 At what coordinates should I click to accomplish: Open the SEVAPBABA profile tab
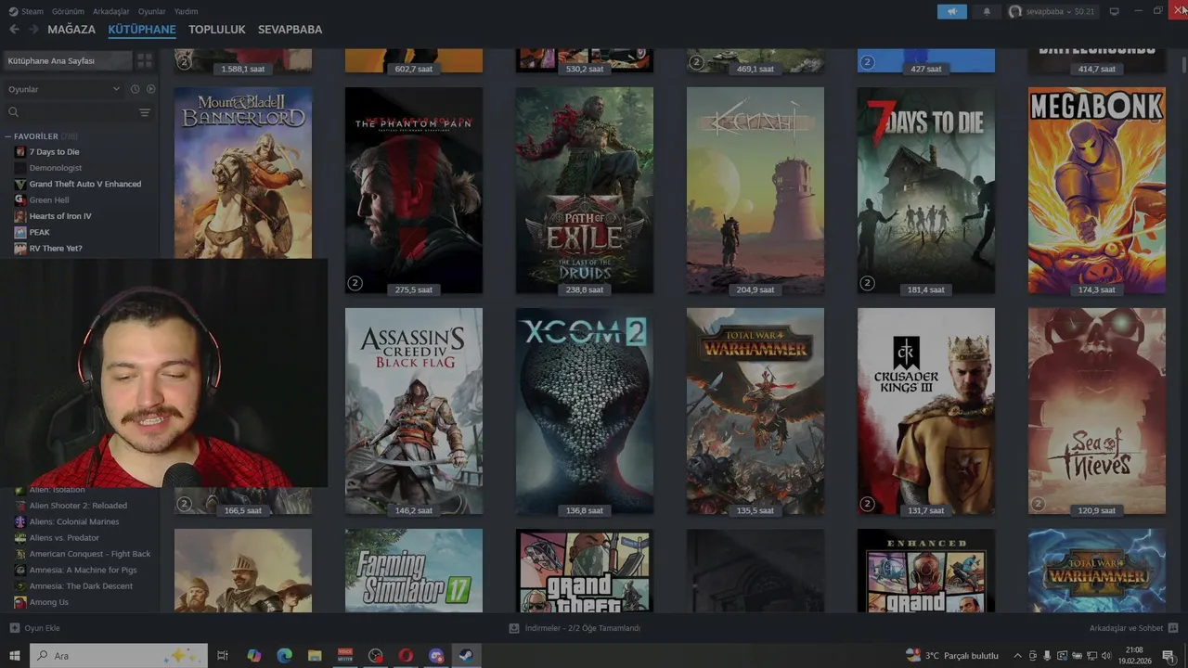click(x=291, y=30)
